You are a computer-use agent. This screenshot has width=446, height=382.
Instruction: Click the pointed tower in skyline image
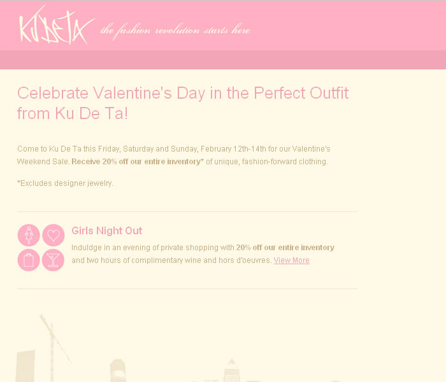pos(231,370)
